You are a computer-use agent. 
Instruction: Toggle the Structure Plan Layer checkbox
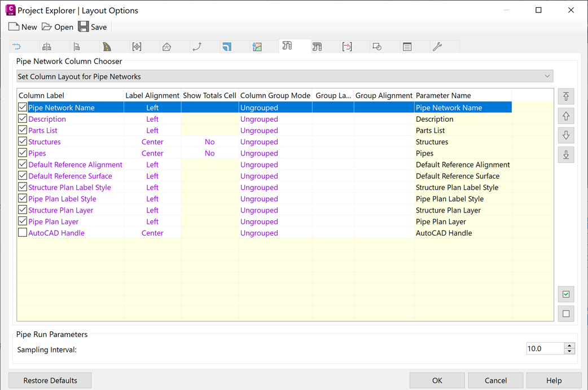pos(23,210)
